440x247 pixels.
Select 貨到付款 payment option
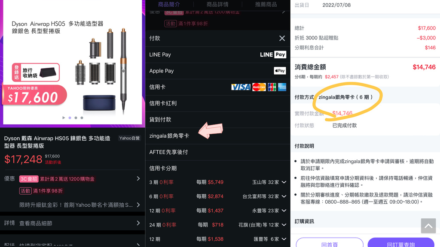pyautogui.click(x=218, y=120)
